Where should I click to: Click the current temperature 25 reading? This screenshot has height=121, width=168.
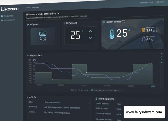click(x=122, y=33)
